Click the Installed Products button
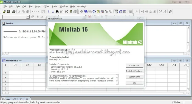 click(134, 71)
